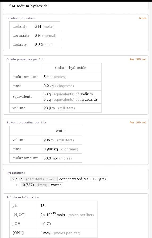Screen dimensions: 152x238
Task: Click the pOH value -0.70 cell
Action: 67,224
